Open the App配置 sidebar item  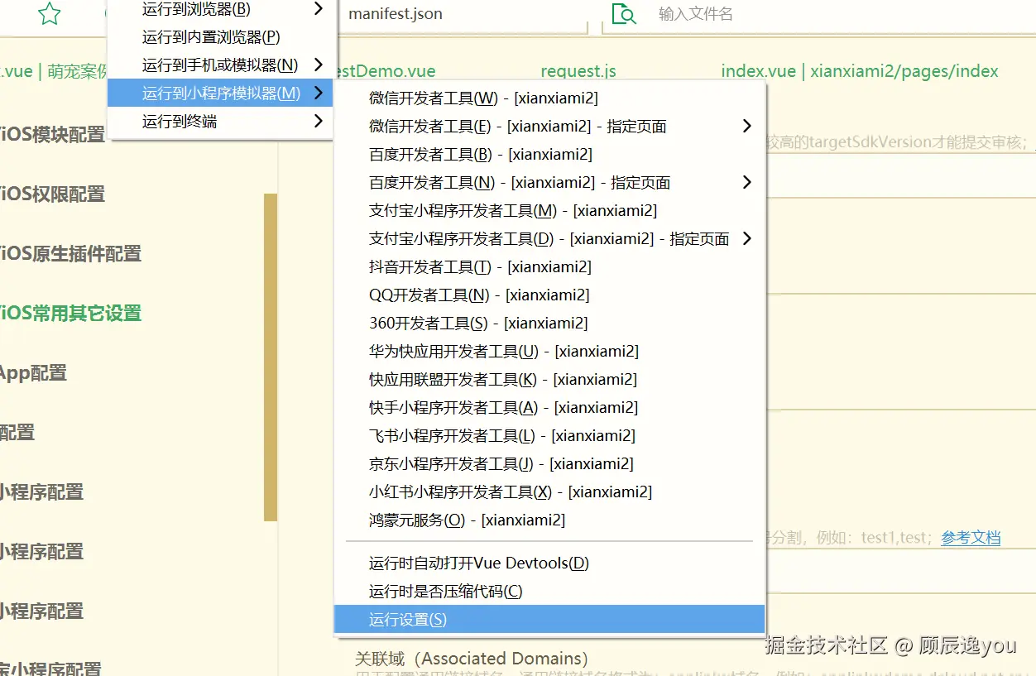[x=34, y=373]
